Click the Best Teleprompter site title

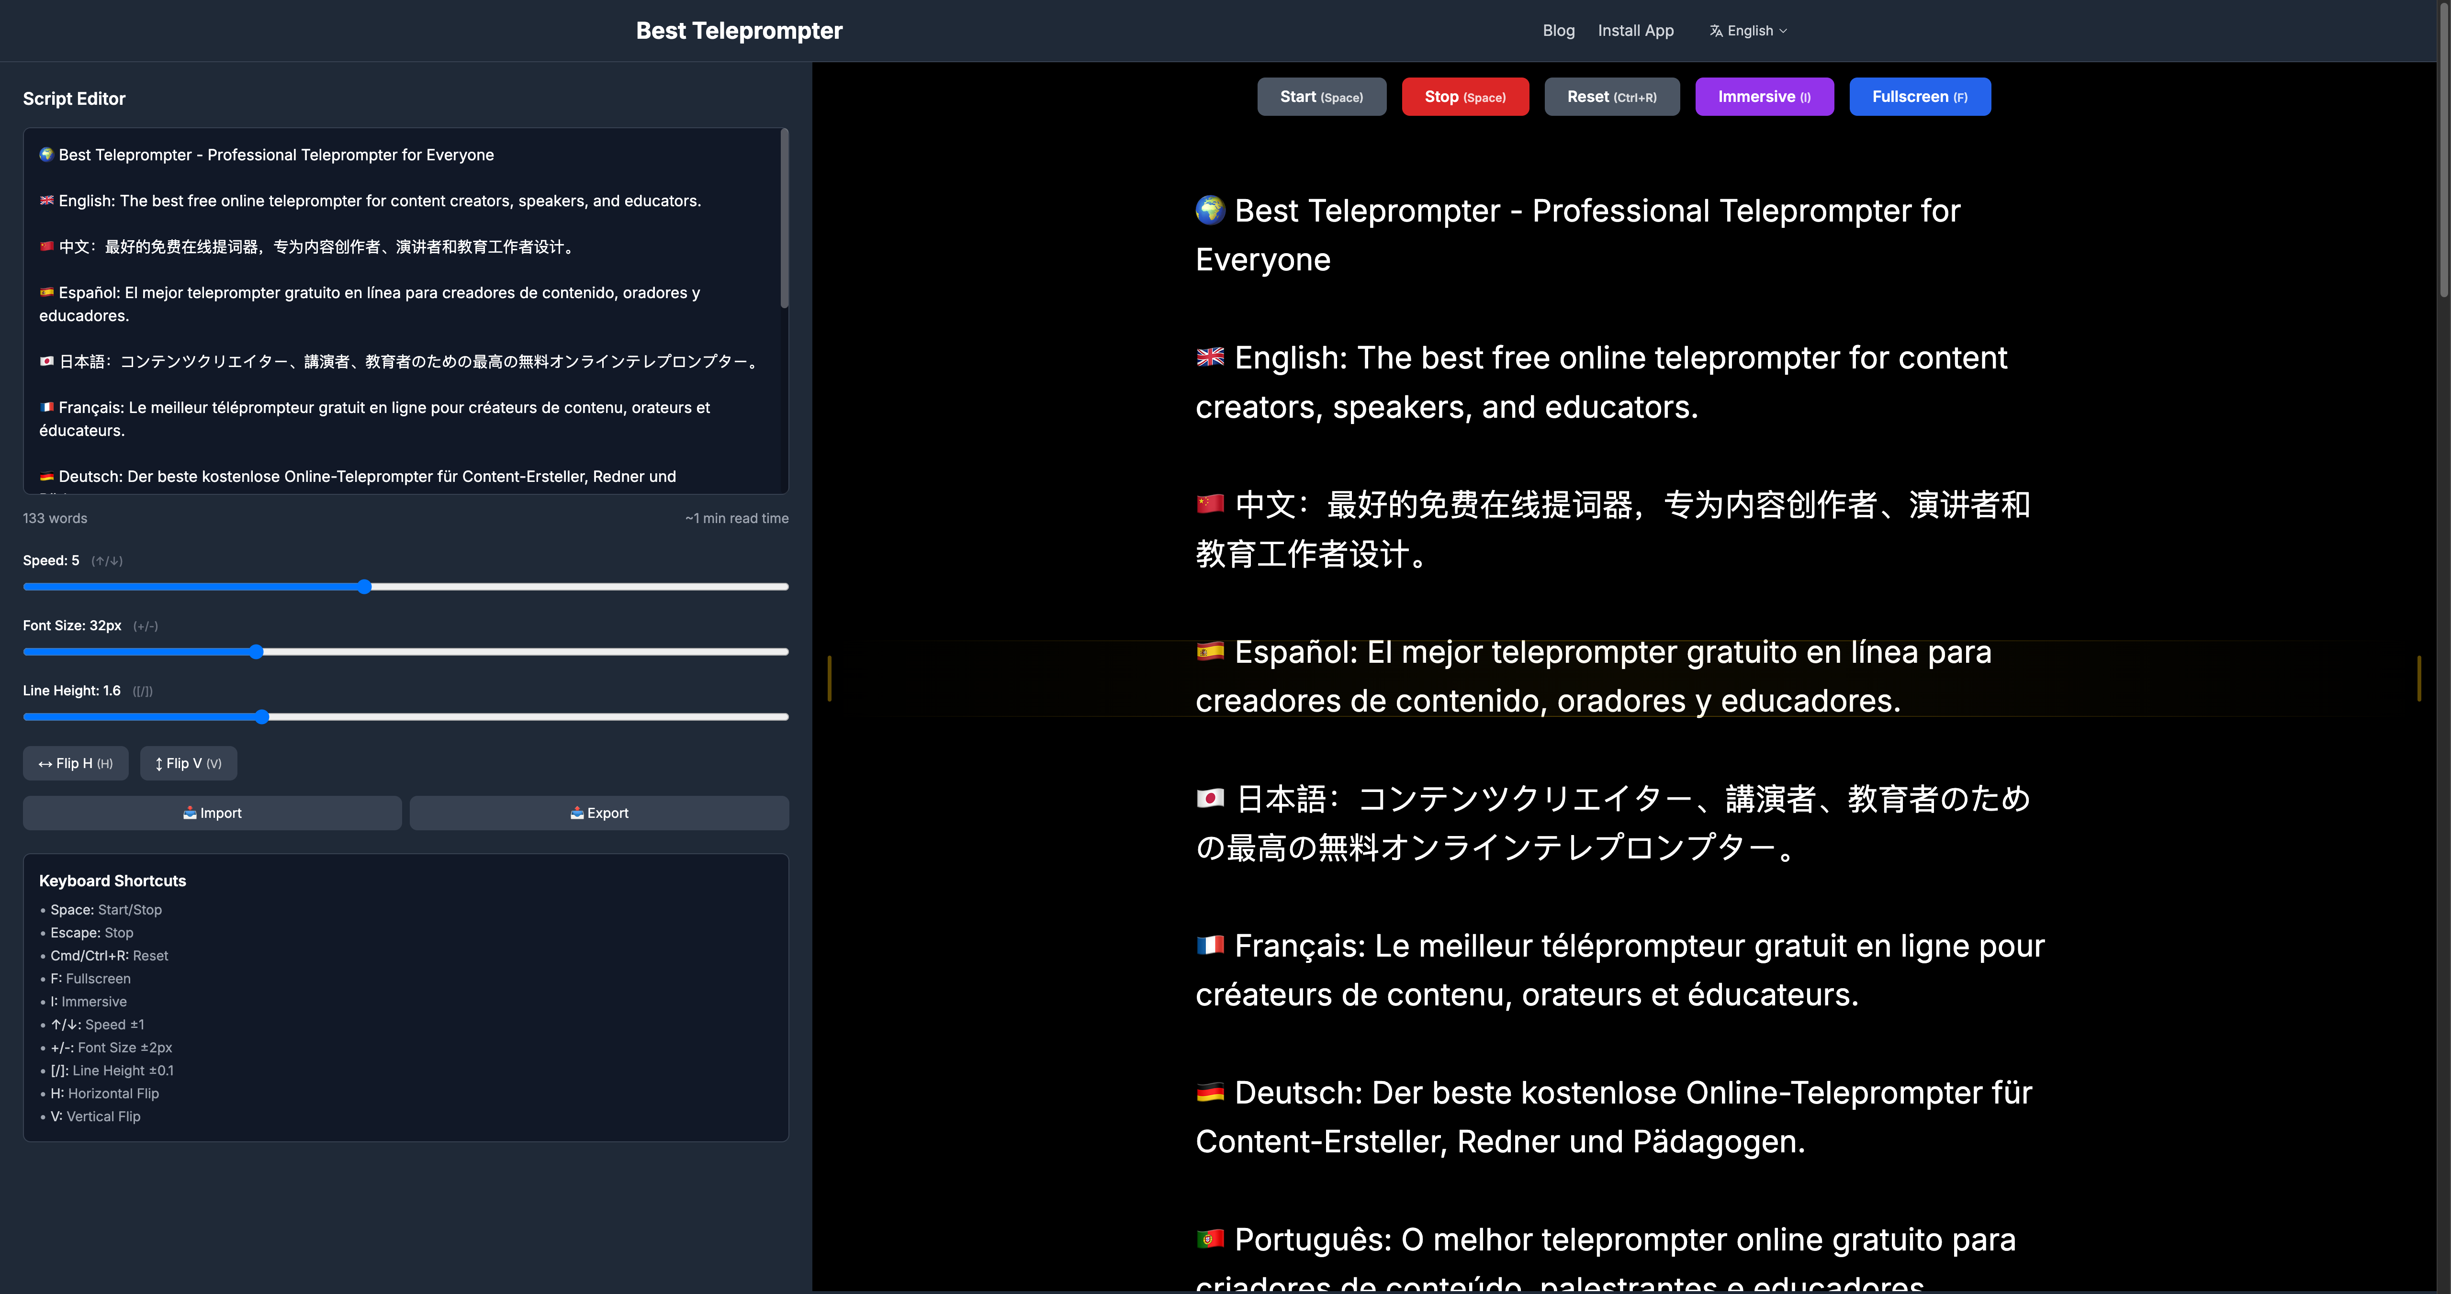739,31
